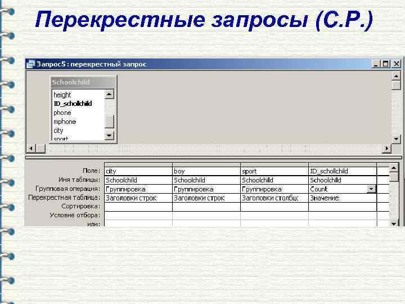Click table pane vertical scroll up arrow
The height and width of the screenshot is (304, 405).
[396, 76]
